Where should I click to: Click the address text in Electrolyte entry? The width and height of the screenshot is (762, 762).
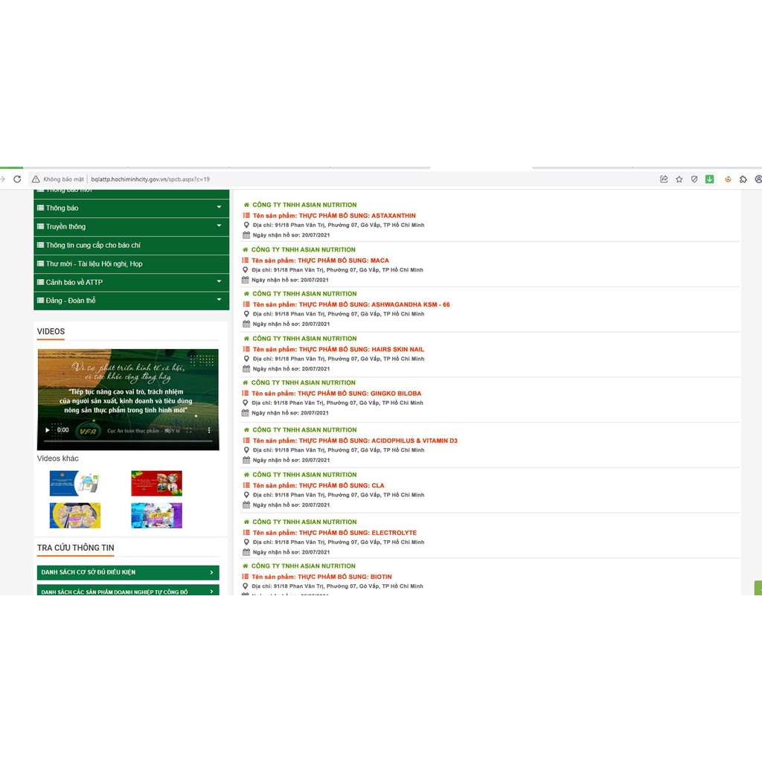coord(339,542)
